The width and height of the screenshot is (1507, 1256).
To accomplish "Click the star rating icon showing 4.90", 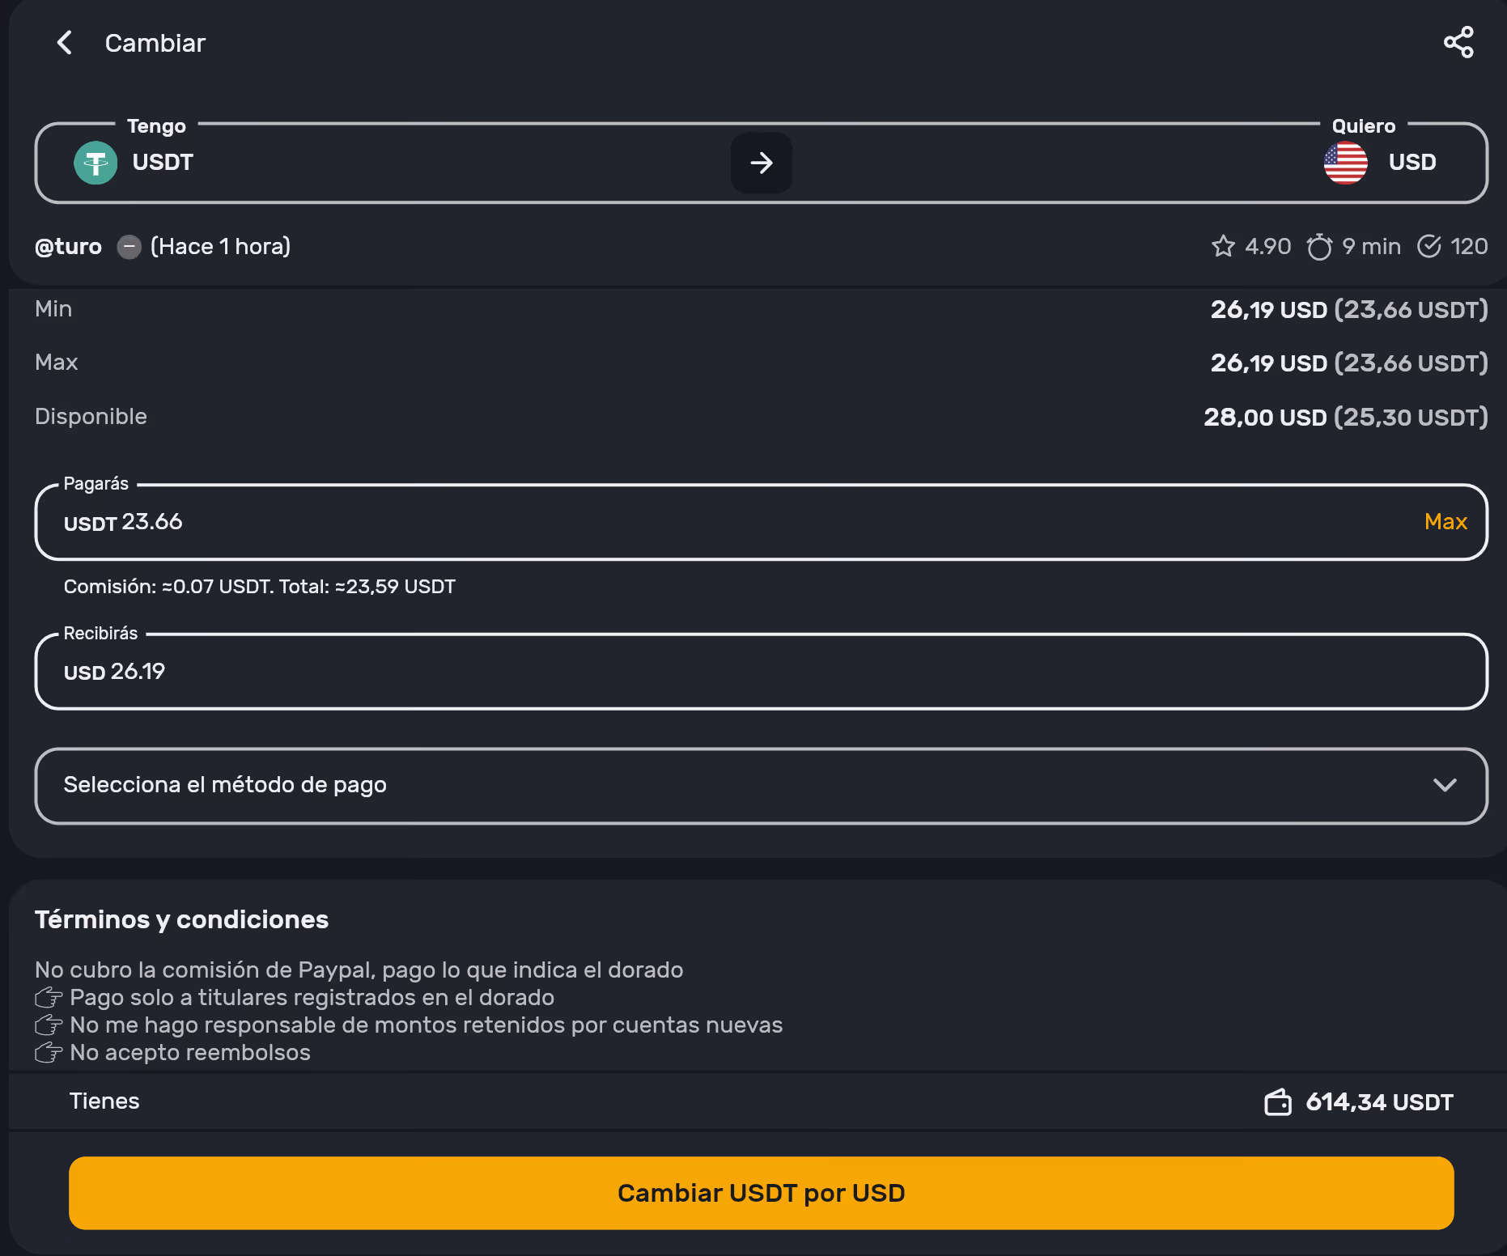I will [1223, 246].
